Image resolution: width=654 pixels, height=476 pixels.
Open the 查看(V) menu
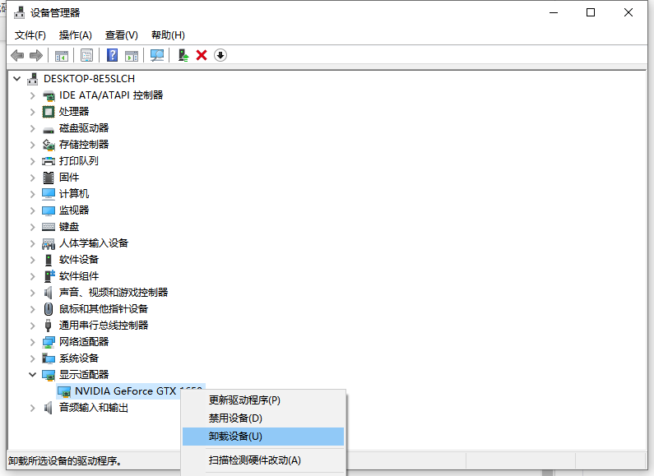tap(122, 35)
